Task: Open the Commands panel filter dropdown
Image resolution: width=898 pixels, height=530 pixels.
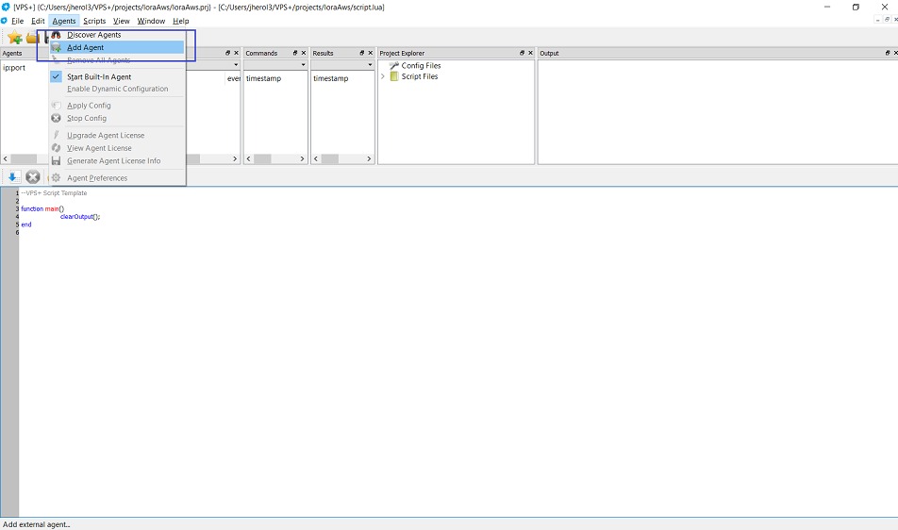Action: click(x=303, y=65)
